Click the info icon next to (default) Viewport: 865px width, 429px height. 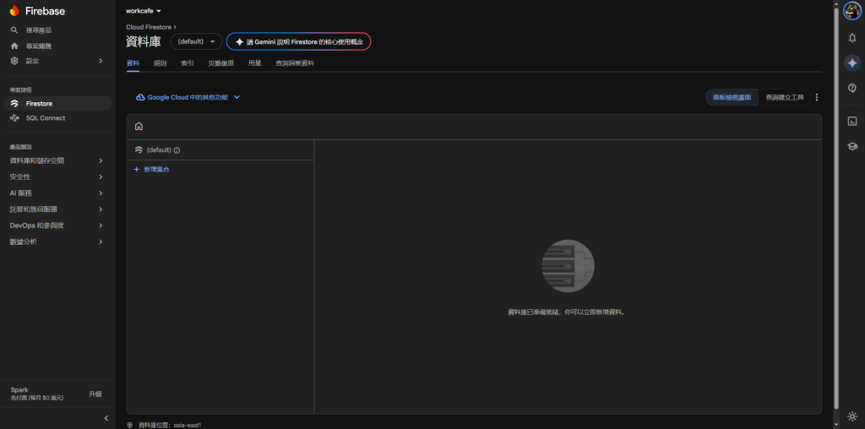[x=177, y=150]
